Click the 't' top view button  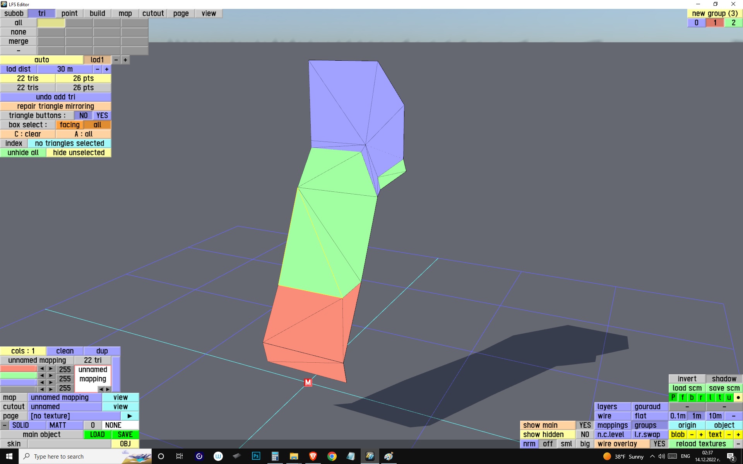coord(719,397)
